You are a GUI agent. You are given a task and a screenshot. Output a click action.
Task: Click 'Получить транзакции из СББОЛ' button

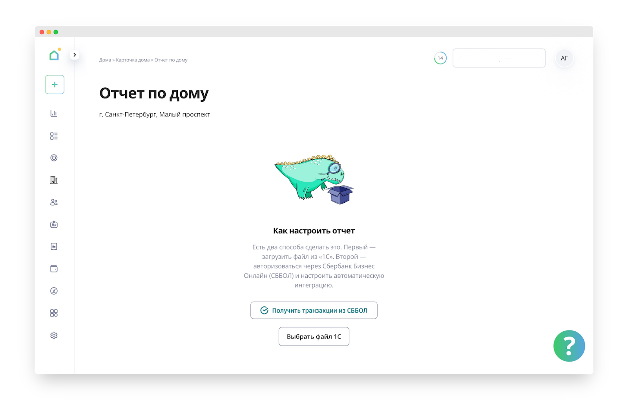point(314,310)
